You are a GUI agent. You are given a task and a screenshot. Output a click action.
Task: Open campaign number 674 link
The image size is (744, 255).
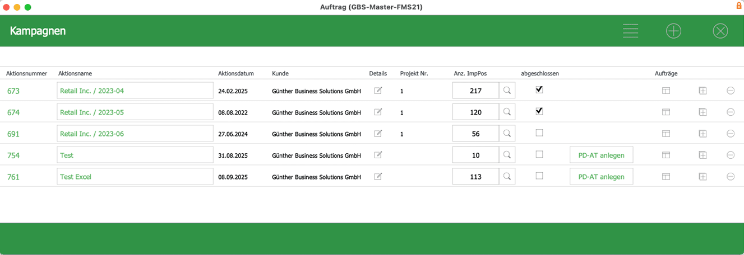click(x=13, y=112)
